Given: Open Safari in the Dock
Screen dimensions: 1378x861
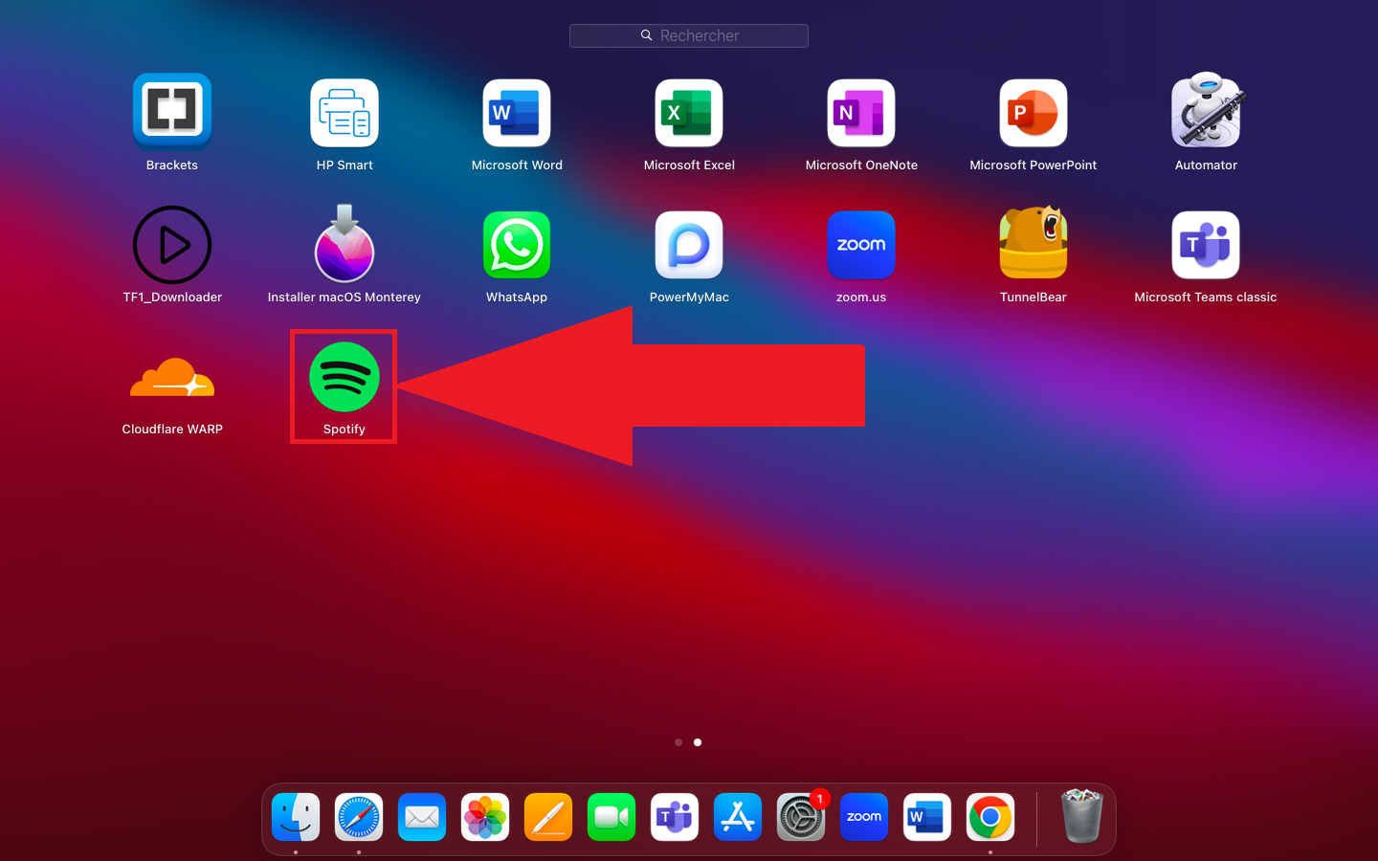Looking at the screenshot, I should pos(359,818).
